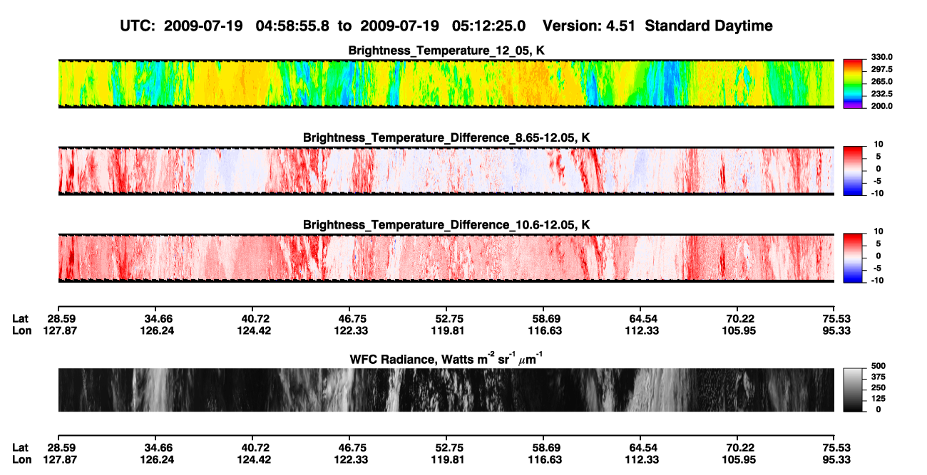Image resolution: width=927 pixels, height=475 pixels.
Task: Select the Brightness_Temperature_12_05 image strip
Action: (x=446, y=83)
